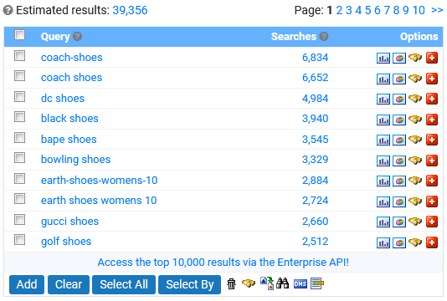Open the coach-shoes query link

71,58
